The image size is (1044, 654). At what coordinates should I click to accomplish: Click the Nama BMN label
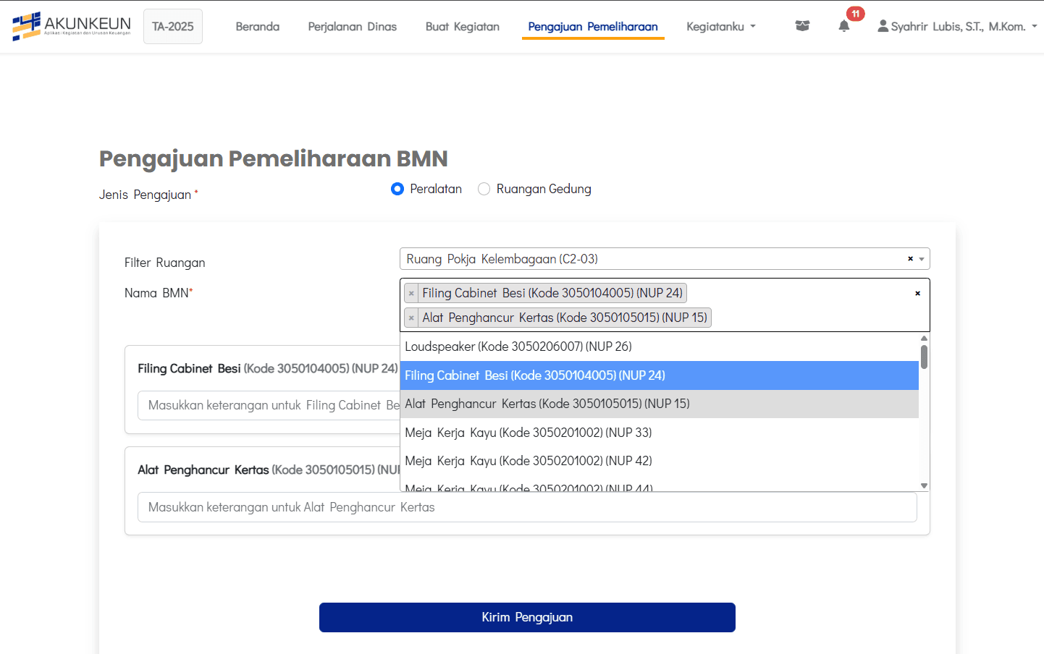tap(159, 293)
